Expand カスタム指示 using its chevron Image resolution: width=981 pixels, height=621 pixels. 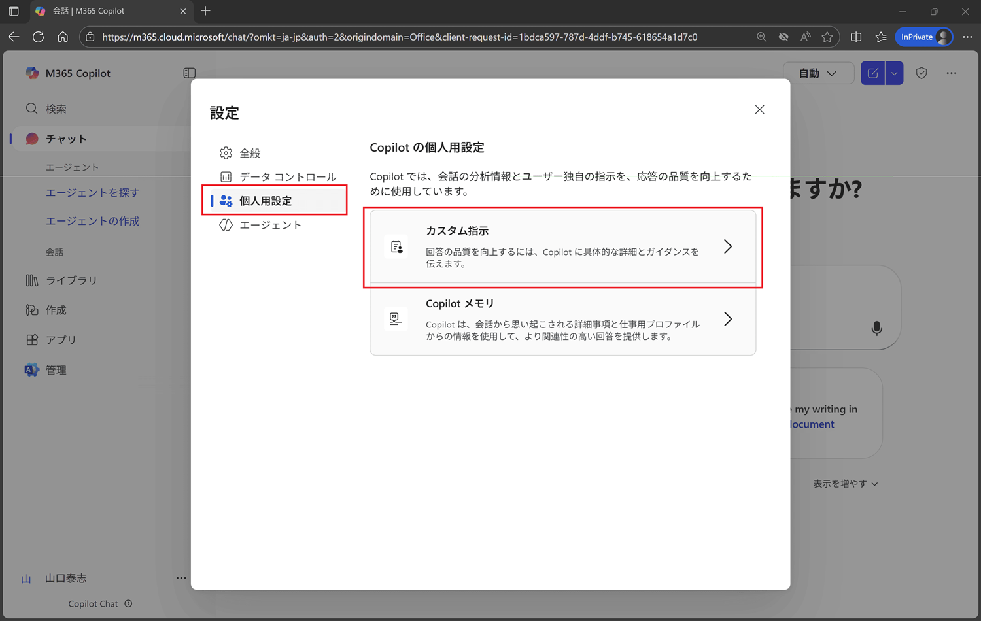(728, 246)
